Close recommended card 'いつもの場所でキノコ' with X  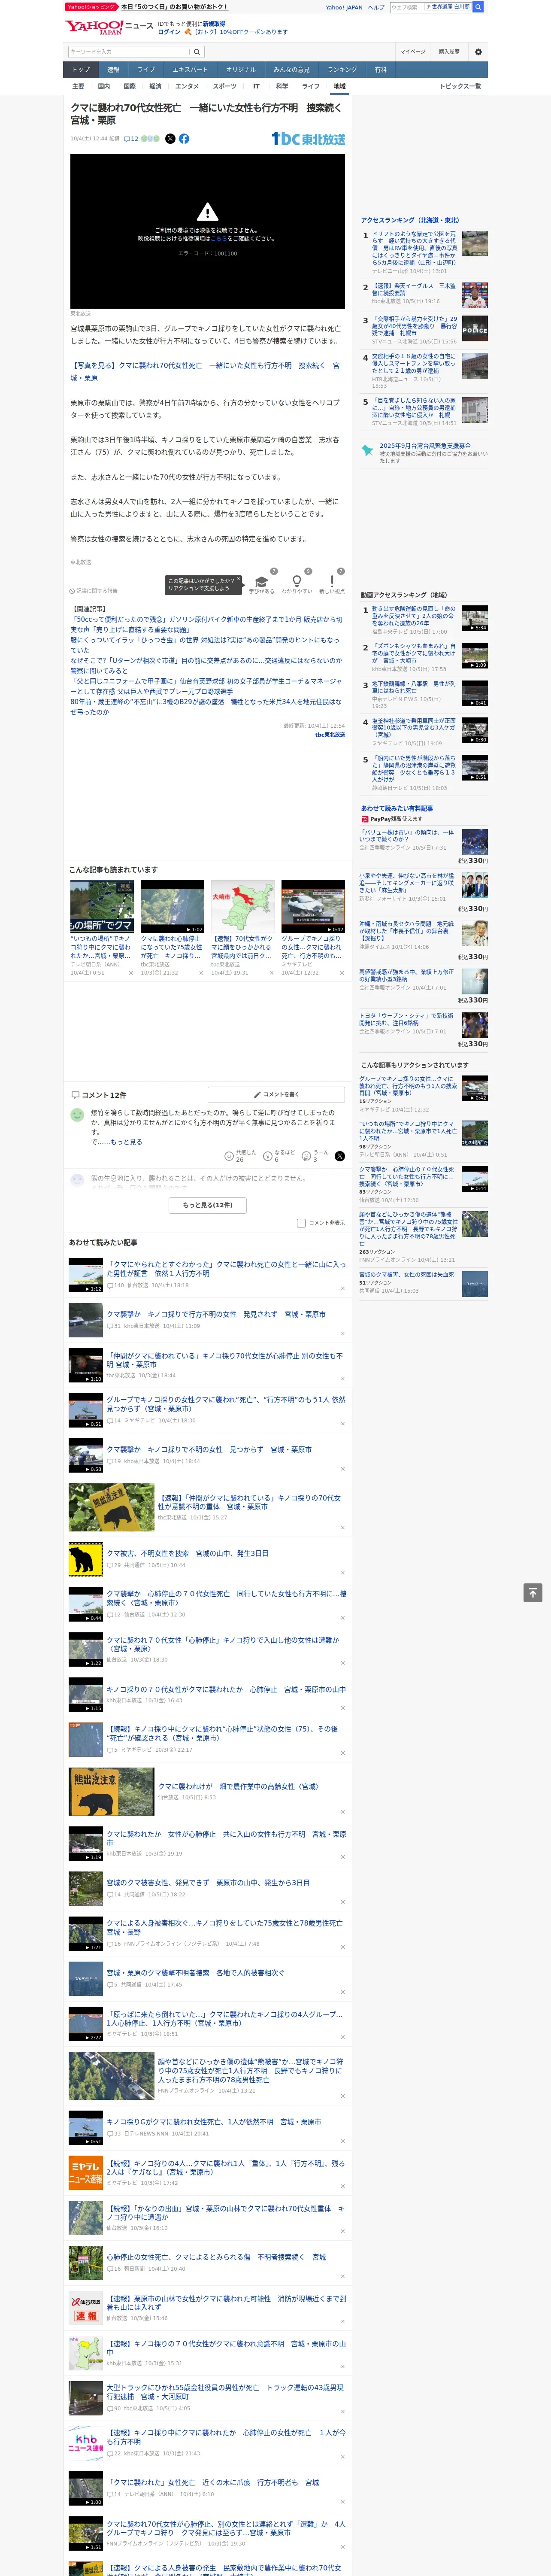(x=131, y=973)
